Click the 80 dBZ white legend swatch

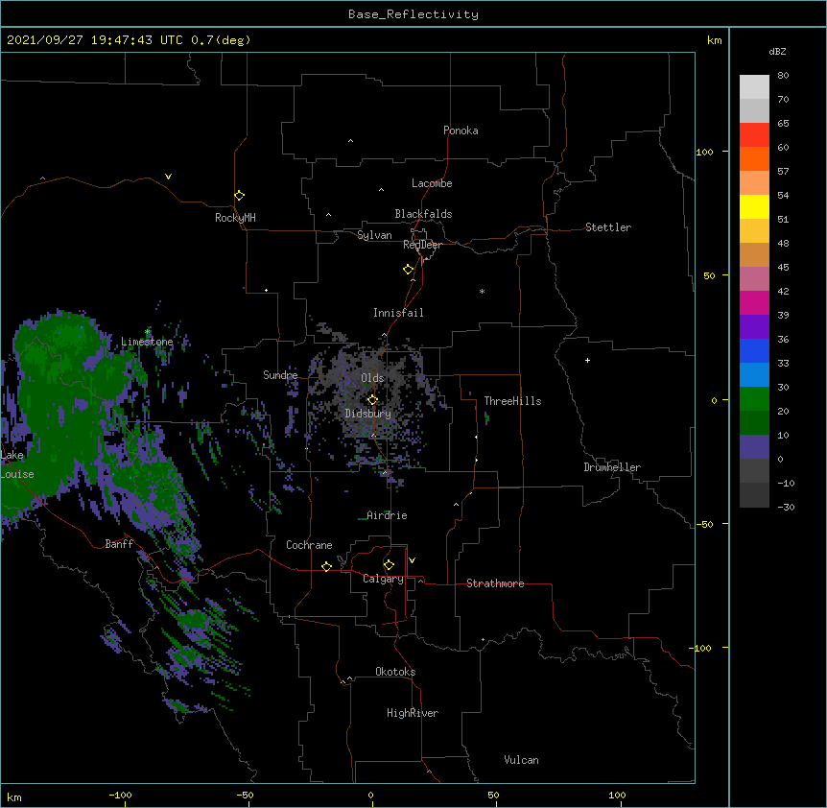(x=754, y=86)
